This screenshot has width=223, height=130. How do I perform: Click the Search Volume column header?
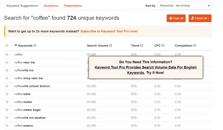tap(98, 45)
